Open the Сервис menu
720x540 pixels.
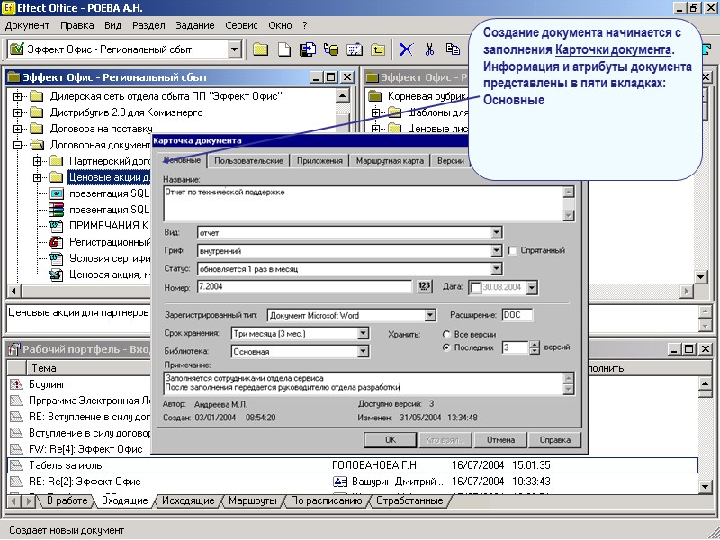(241, 26)
